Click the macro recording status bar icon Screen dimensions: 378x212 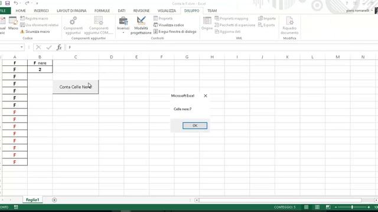[16, 207]
